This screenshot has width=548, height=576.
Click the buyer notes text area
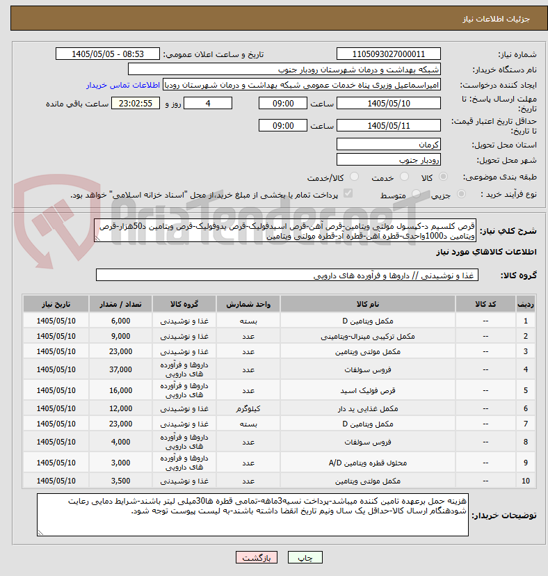[x=252, y=515]
